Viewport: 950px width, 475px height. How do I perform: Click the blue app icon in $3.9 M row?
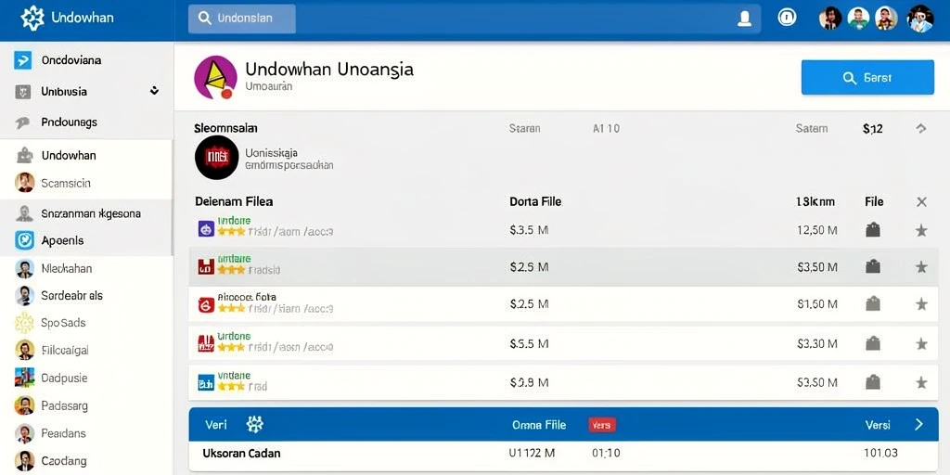click(x=206, y=382)
